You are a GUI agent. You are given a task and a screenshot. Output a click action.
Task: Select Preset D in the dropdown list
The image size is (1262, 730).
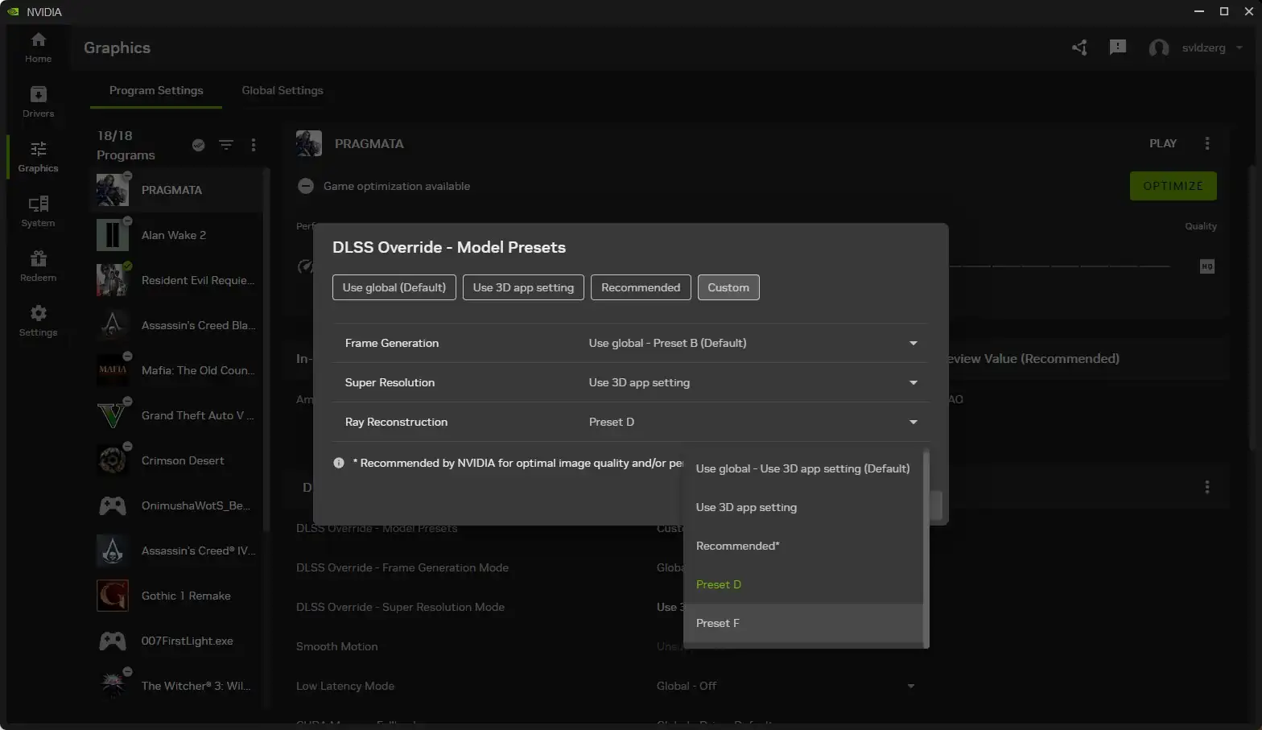tap(802, 584)
